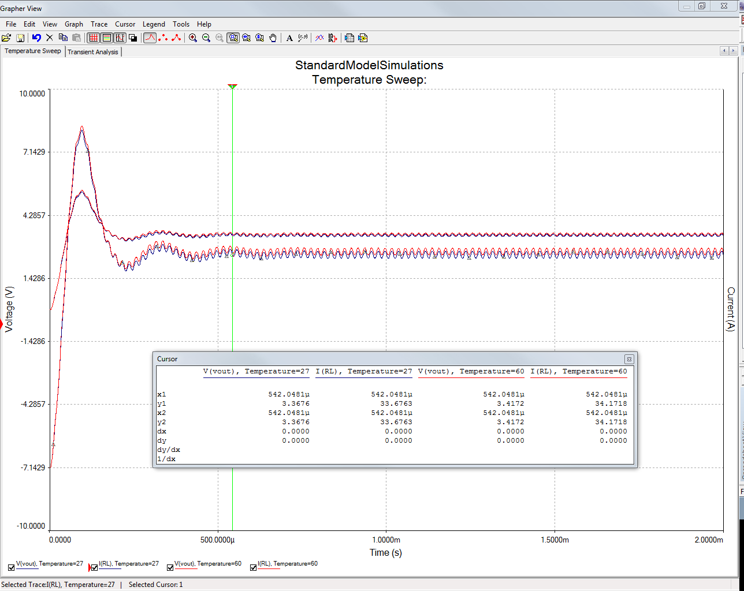Click I(RL), Temperature=60 column header in Cursor table
This screenshot has width=744, height=591.
[x=579, y=371]
